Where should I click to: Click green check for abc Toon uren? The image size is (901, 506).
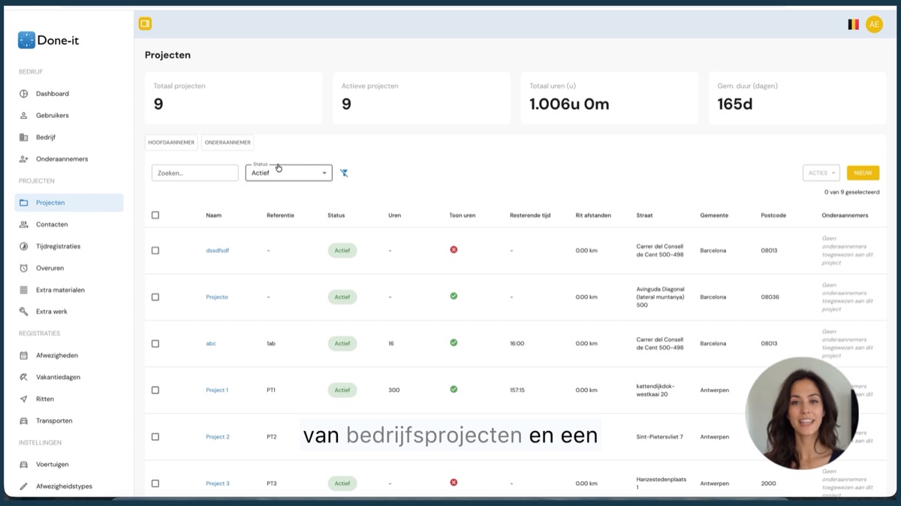(x=454, y=342)
